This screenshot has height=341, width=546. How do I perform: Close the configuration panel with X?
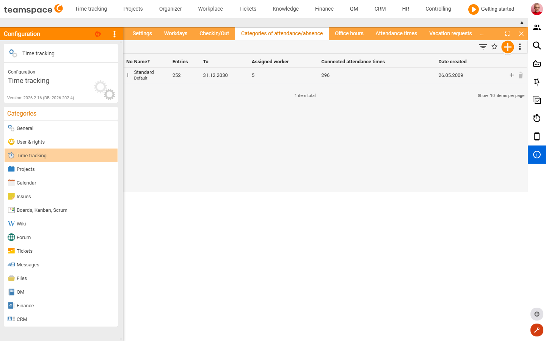click(x=521, y=34)
